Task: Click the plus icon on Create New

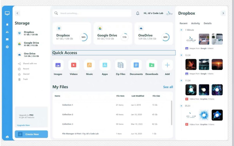Action: point(20,134)
